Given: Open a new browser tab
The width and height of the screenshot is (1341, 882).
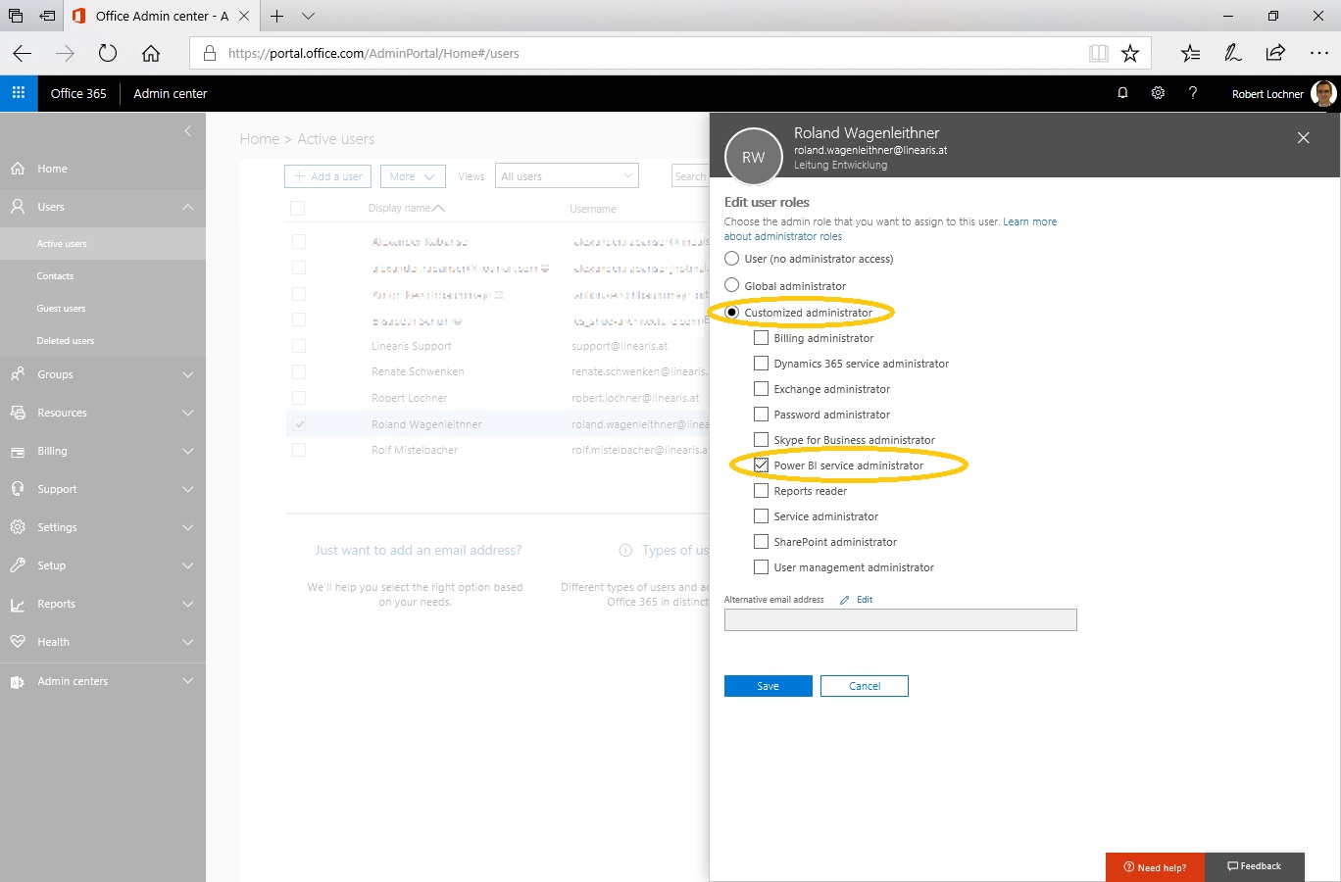Looking at the screenshot, I should pos(277,16).
